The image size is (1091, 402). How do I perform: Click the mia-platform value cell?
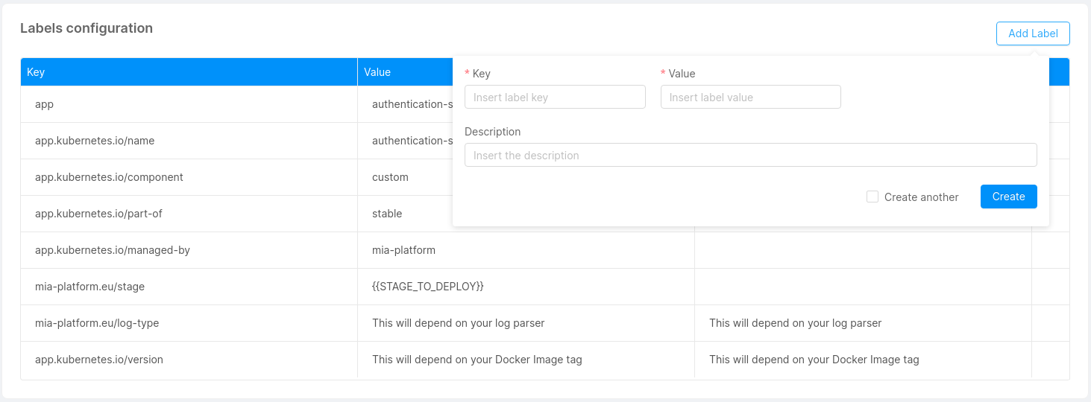point(403,250)
